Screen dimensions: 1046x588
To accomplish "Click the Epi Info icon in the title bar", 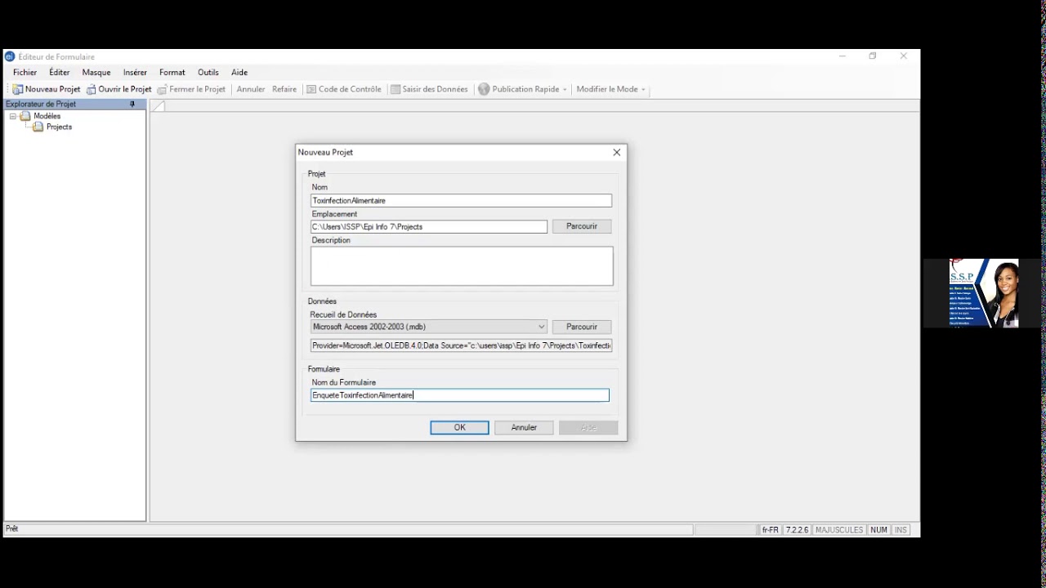I will tap(10, 56).
